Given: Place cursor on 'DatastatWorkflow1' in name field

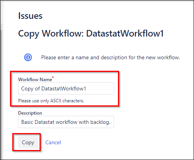Looking at the screenshot, I should tap(64, 88).
